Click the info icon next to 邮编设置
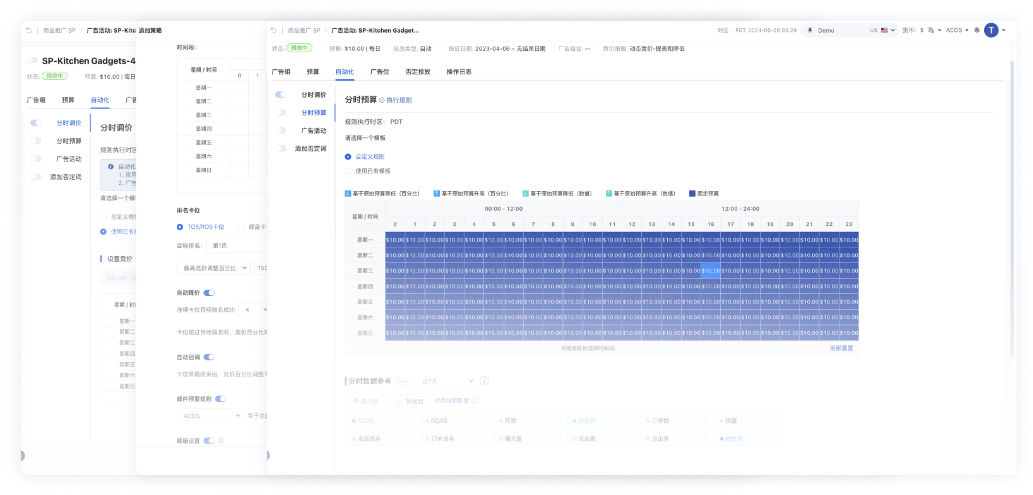The height and width of the screenshot is (495, 1033). click(x=221, y=441)
